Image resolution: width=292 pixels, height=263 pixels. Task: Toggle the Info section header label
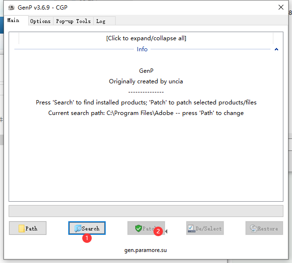pyautogui.click(x=142, y=49)
